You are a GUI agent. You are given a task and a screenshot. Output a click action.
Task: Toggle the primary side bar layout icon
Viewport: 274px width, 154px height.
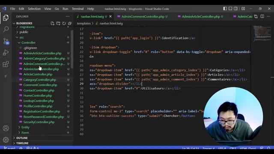225,9
